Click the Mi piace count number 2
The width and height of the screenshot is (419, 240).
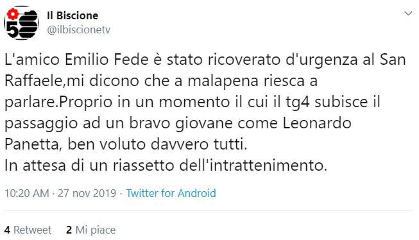[x=69, y=230]
